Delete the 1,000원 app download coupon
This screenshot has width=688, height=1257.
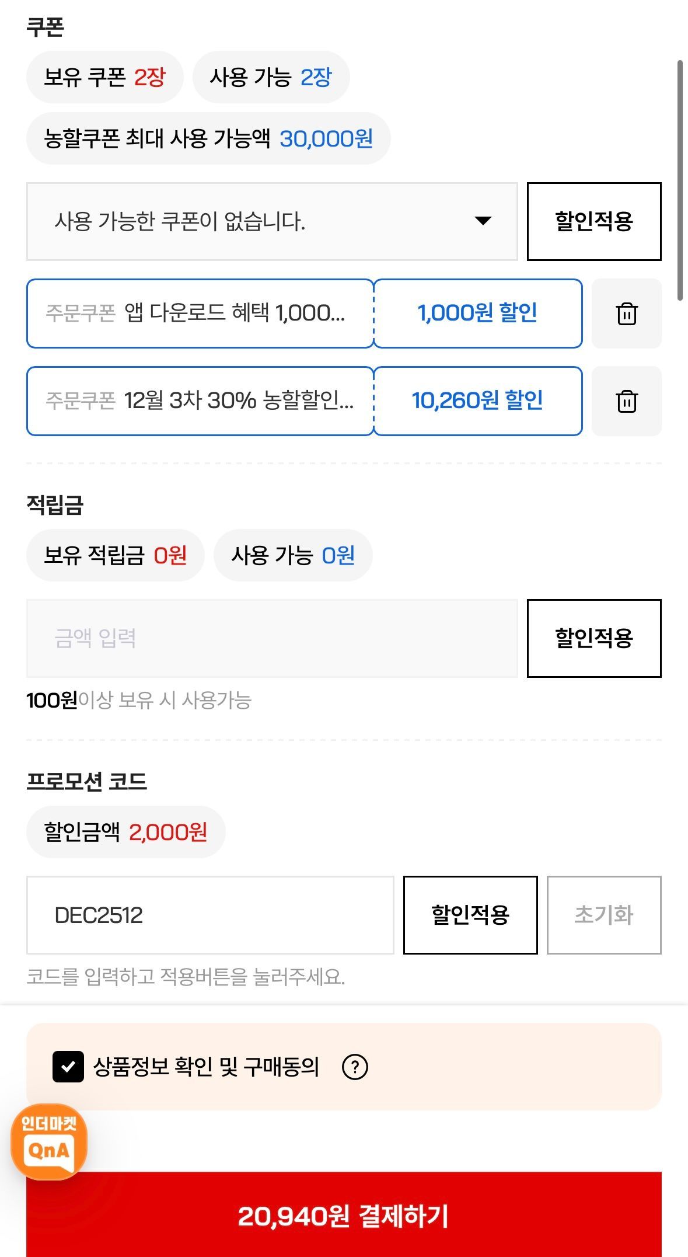coord(626,314)
